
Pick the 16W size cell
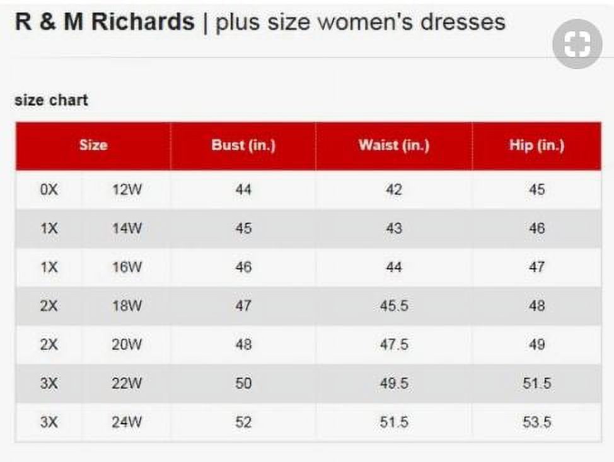click(127, 267)
